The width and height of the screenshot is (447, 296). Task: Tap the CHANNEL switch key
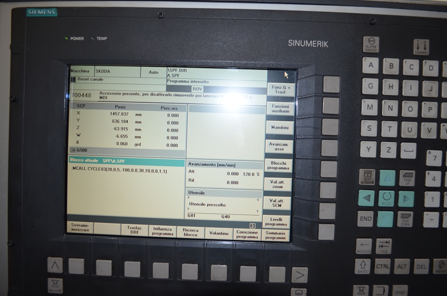421,47
